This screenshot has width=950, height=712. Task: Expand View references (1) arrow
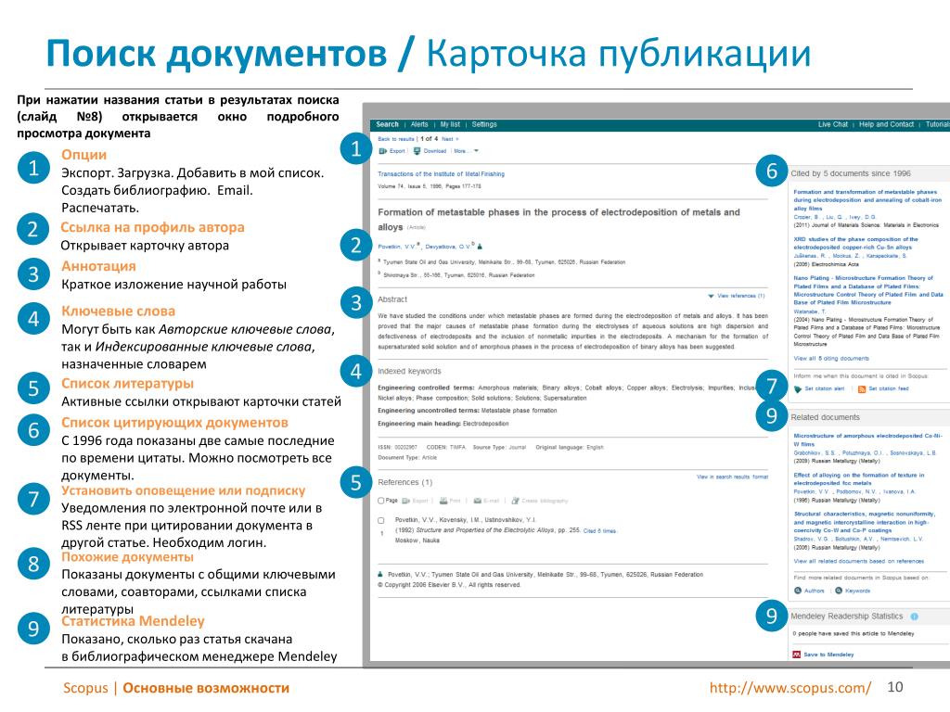tap(711, 296)
